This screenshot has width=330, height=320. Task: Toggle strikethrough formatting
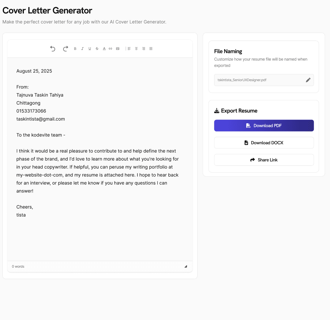pyautogui.click(x=97, y=49)
